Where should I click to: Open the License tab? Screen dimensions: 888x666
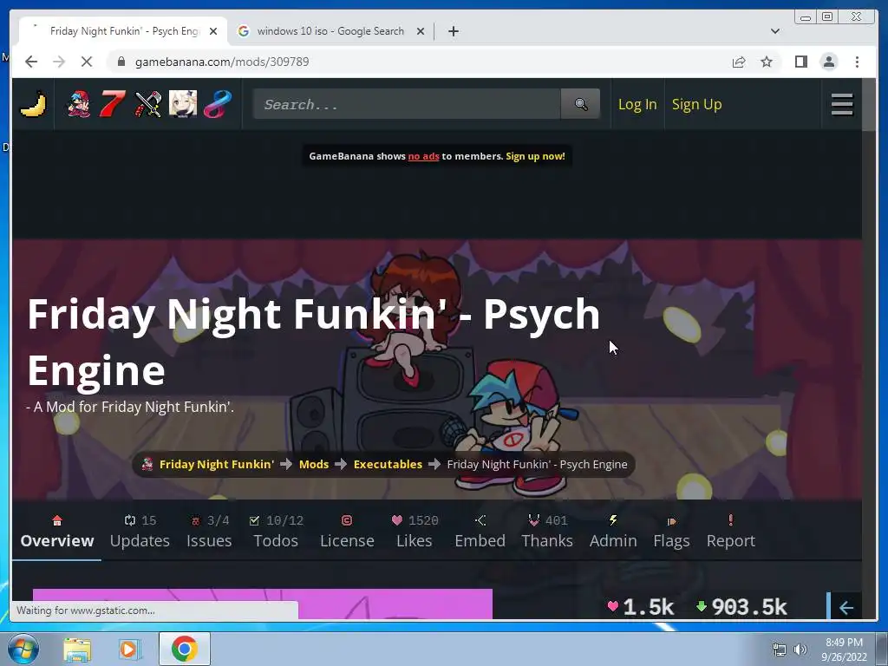(x=347, y=532)
